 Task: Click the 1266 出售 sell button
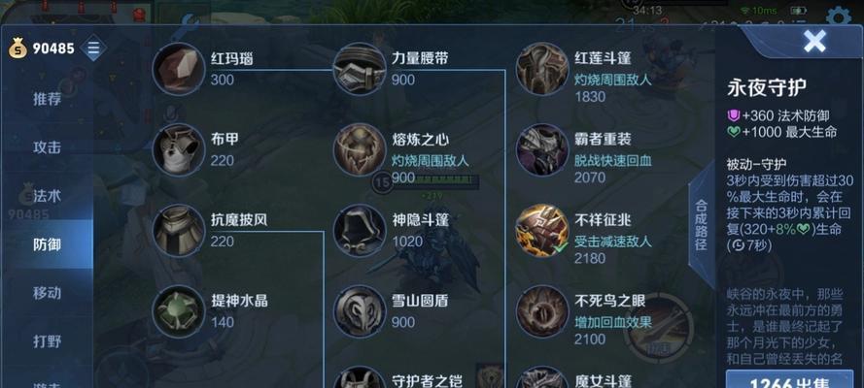pos(789,379)
